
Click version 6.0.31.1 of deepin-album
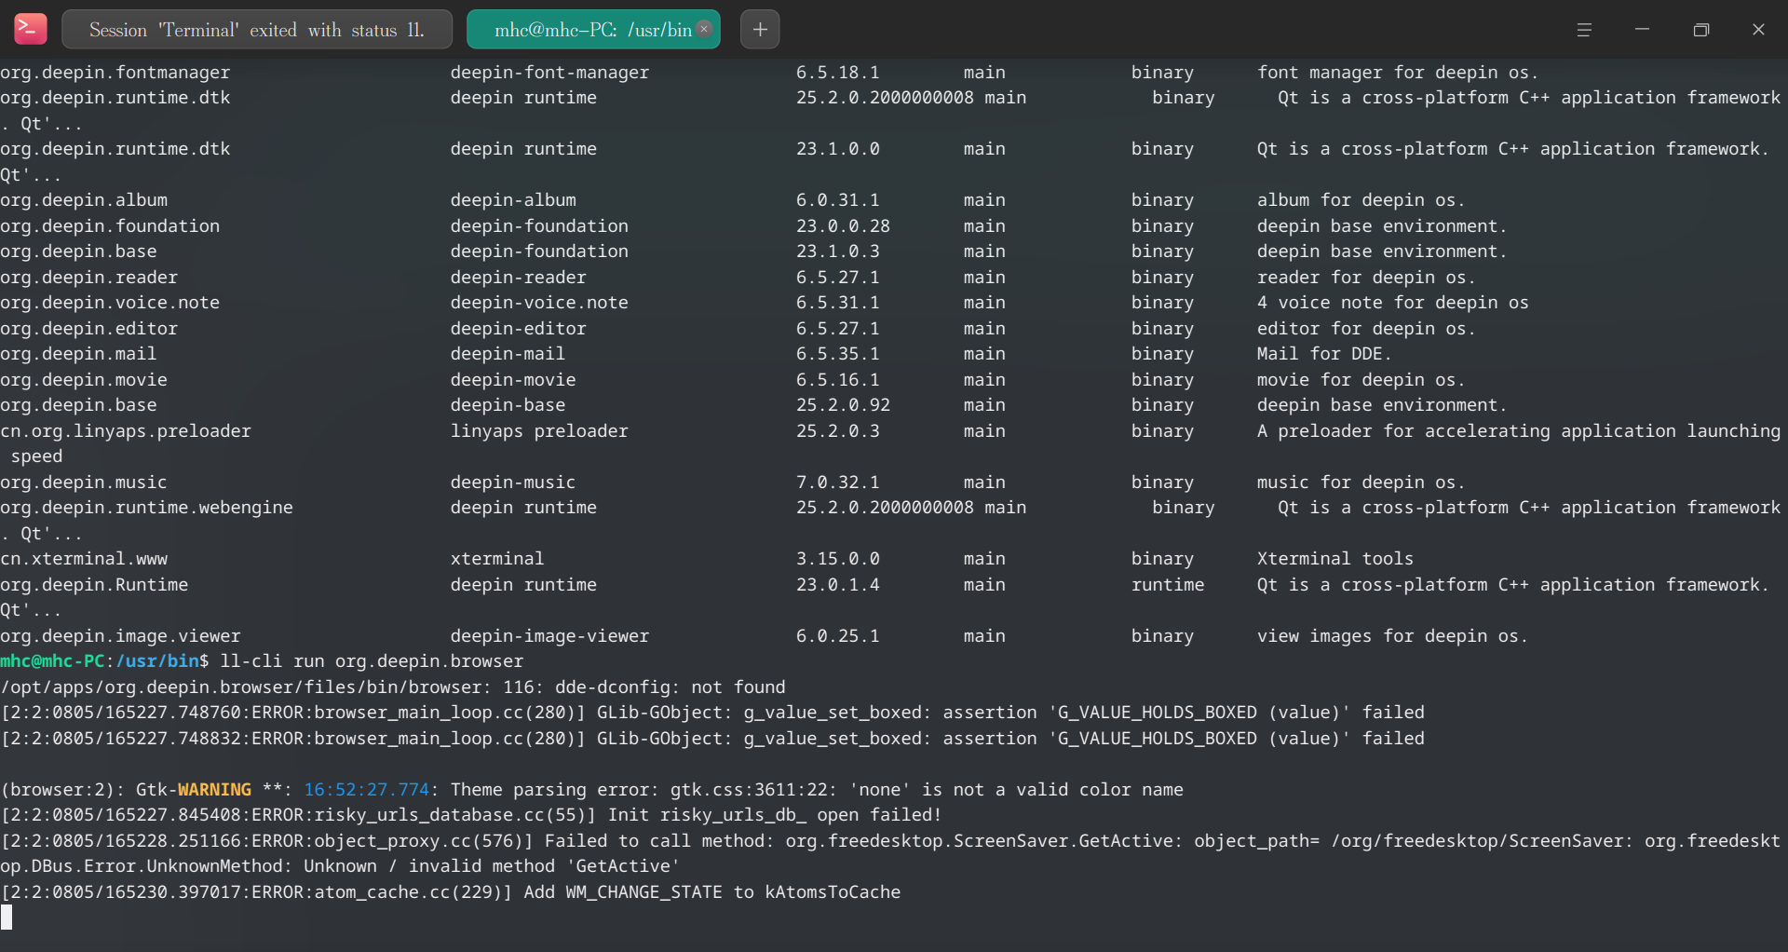tap(837, 200)
